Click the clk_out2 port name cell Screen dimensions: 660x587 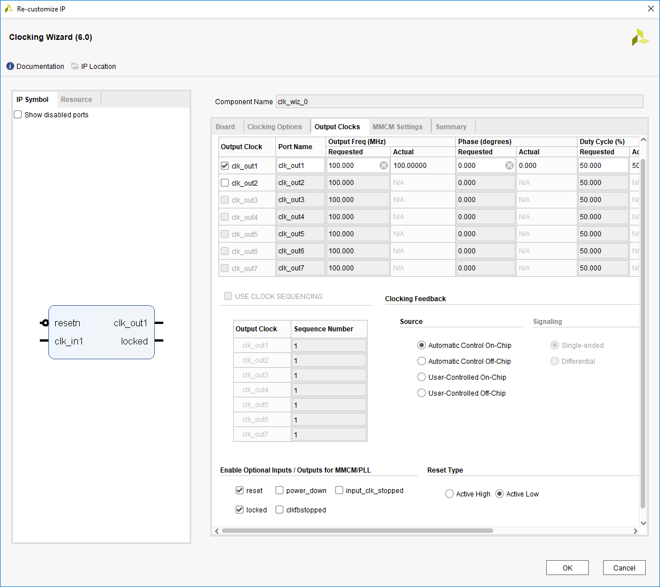[300, 183]
